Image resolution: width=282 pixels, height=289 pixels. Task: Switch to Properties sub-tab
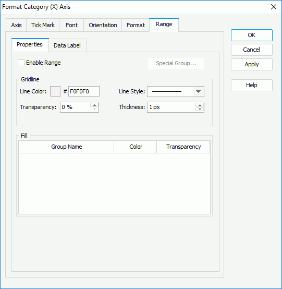[30, 45]
